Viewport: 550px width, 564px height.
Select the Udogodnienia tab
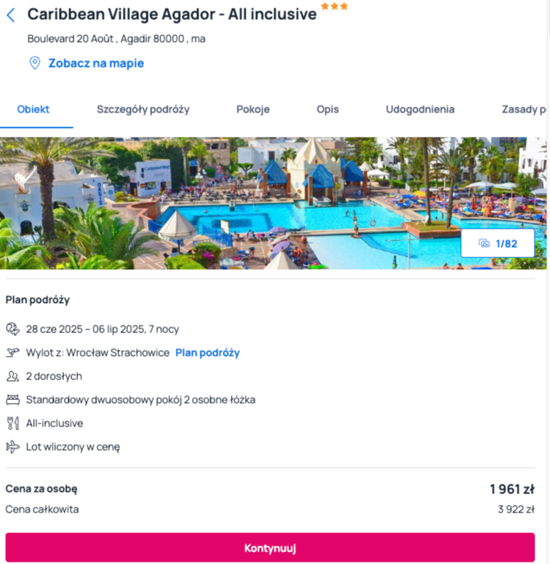pos(420,110)
